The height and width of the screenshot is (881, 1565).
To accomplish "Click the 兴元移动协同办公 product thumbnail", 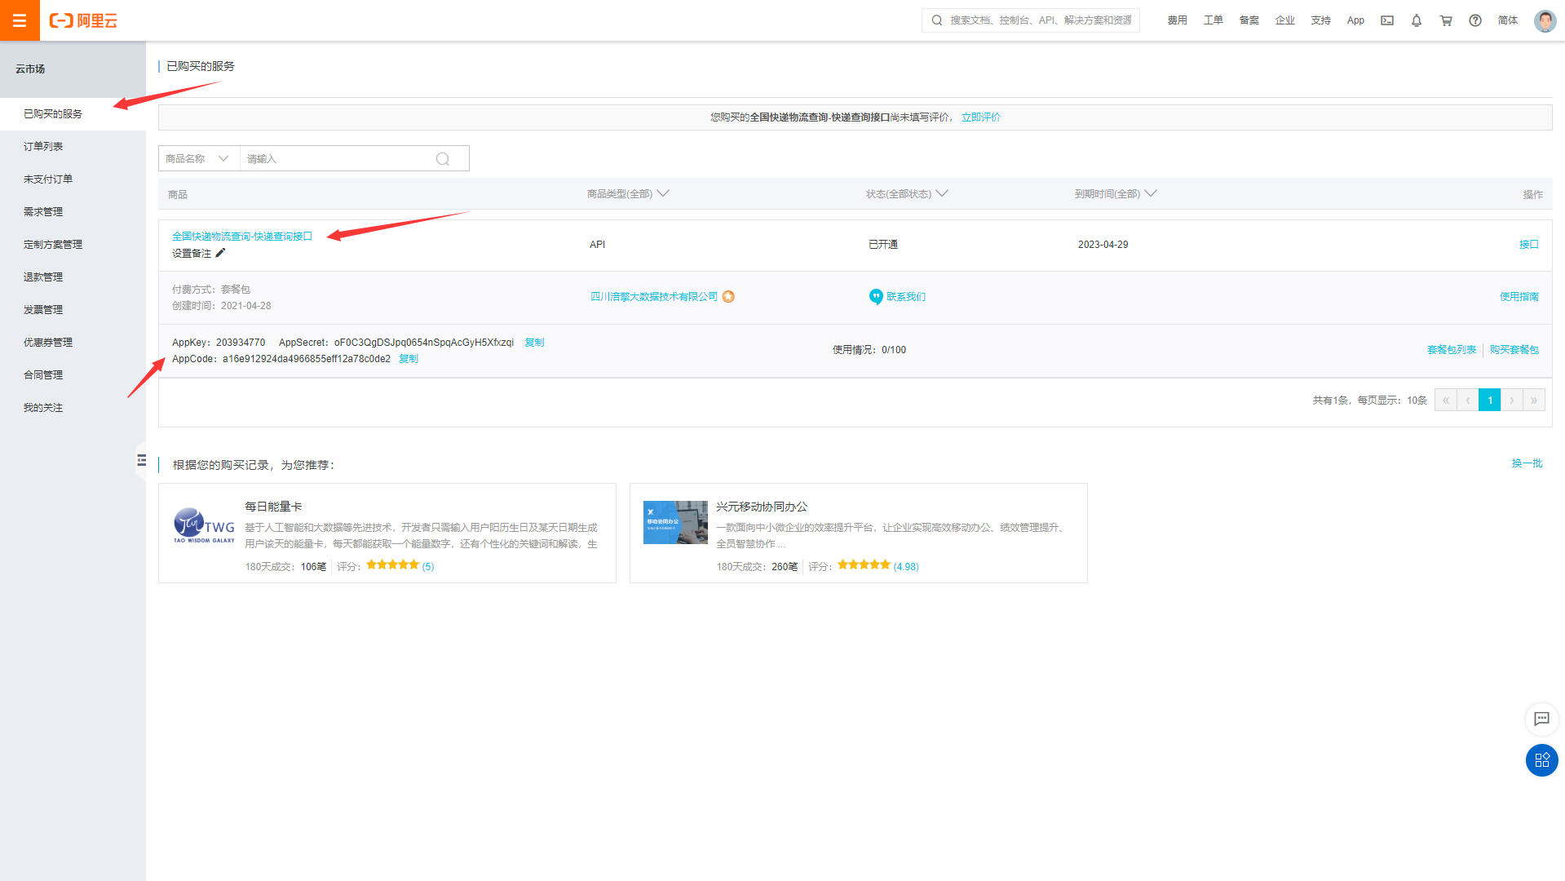I will pyautogui.click(x=675, y=522).
